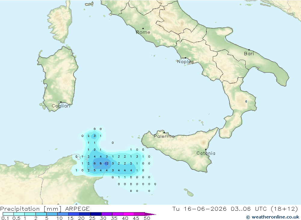Select the 0.5–1 mm legend swatch

19,214
